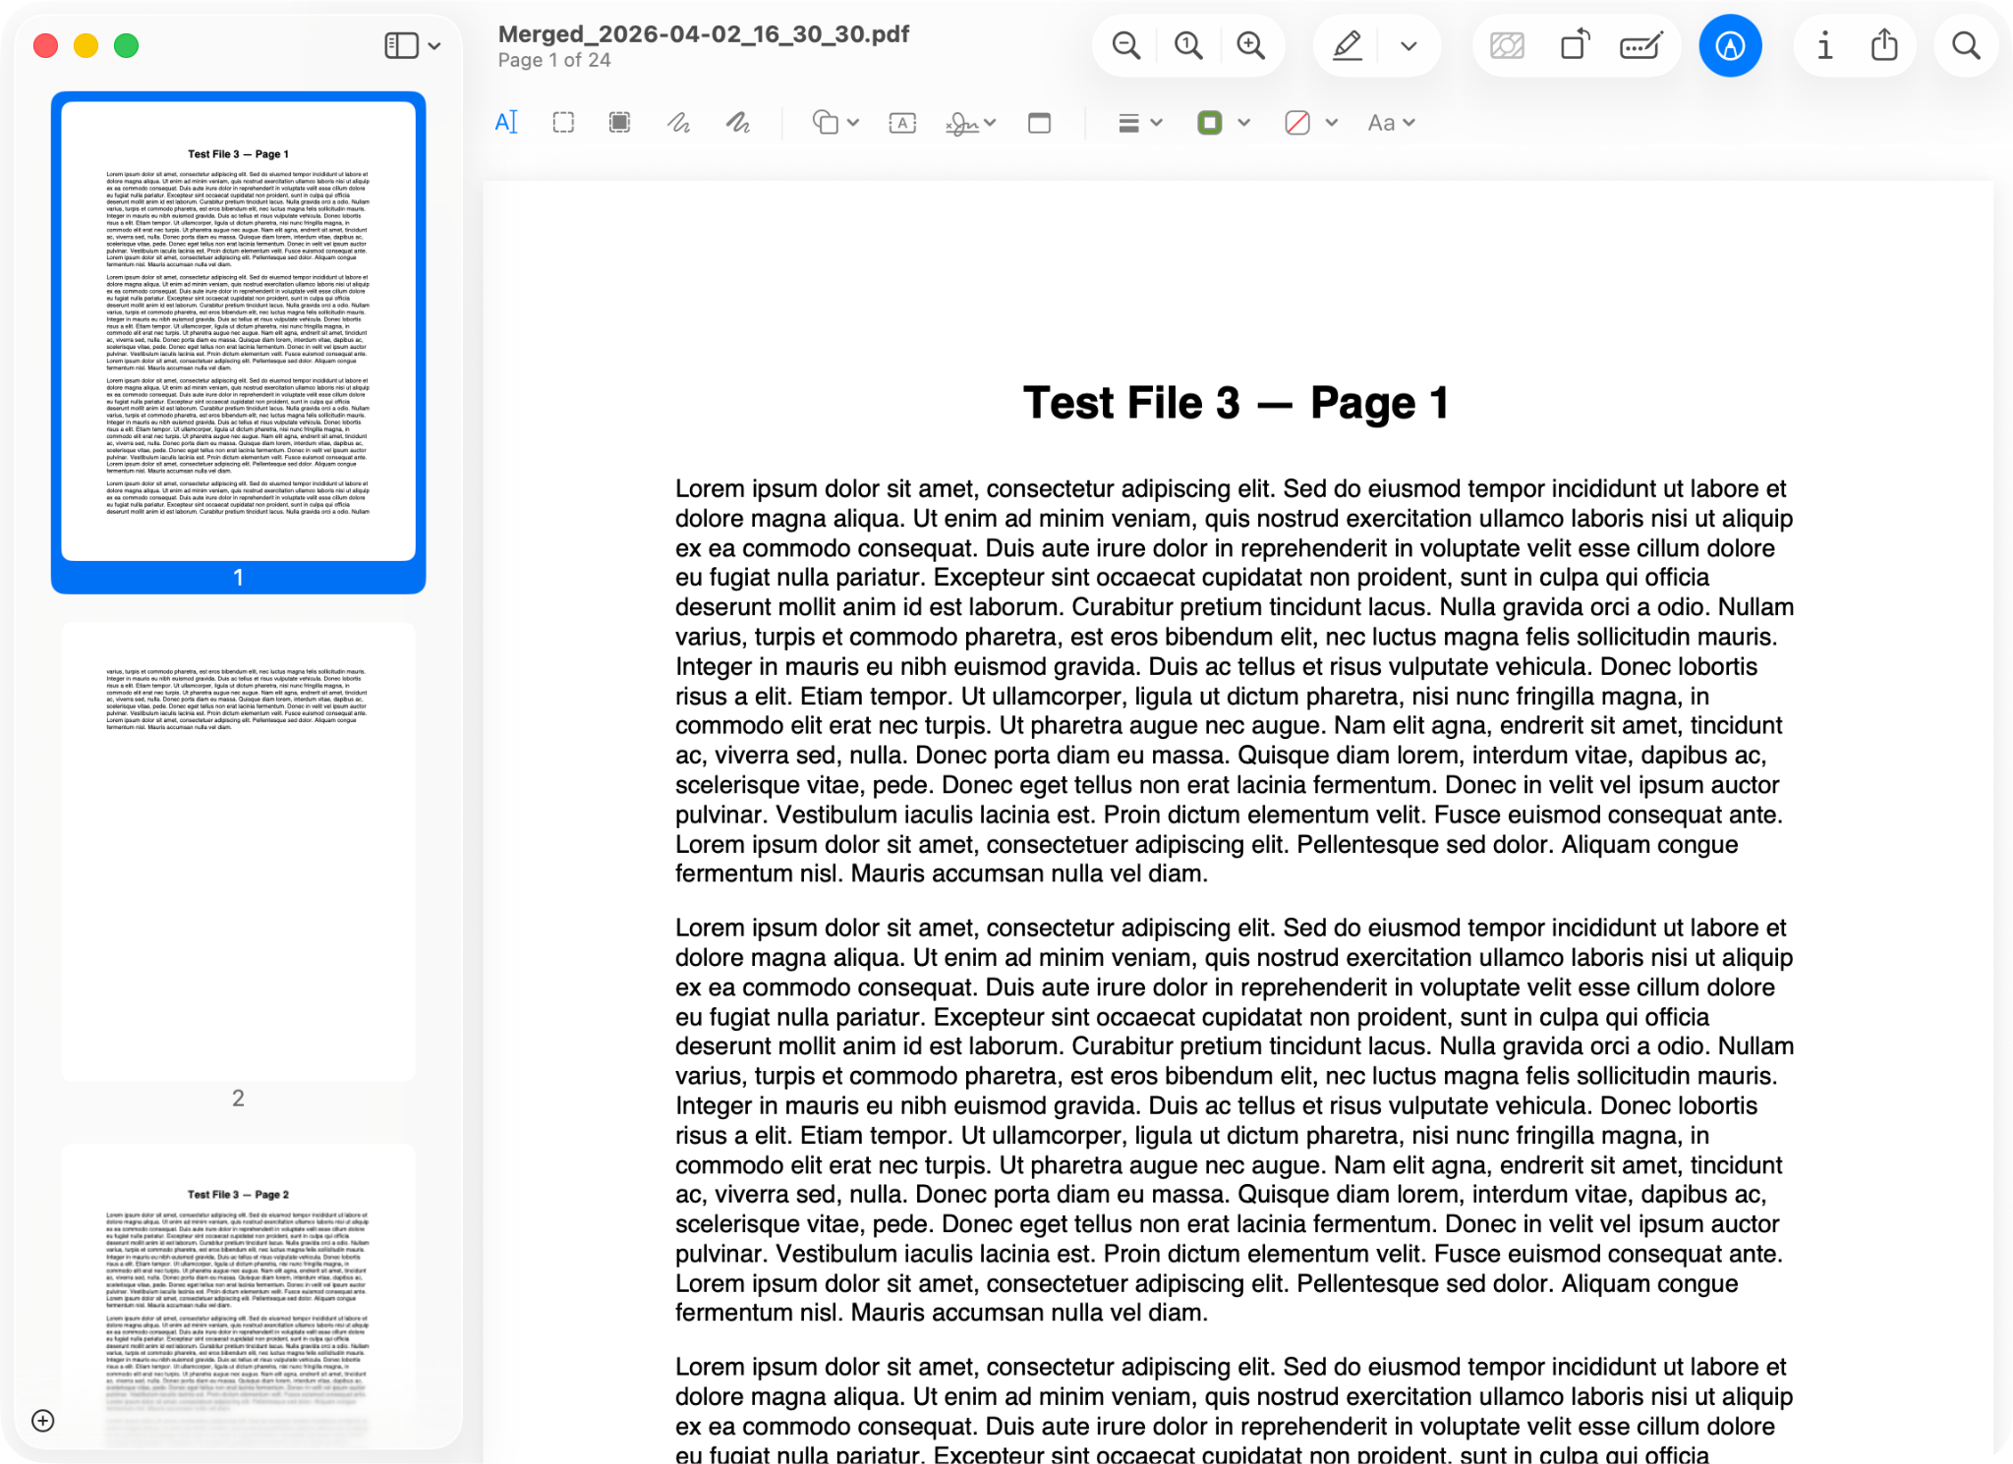The image size is (2013, 1464).
Task: Toggle actual size zoom
Action: (1187, 45)
